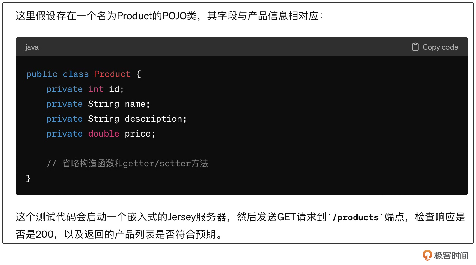
Task: Click the closing brace of the class
Action: 28,178
